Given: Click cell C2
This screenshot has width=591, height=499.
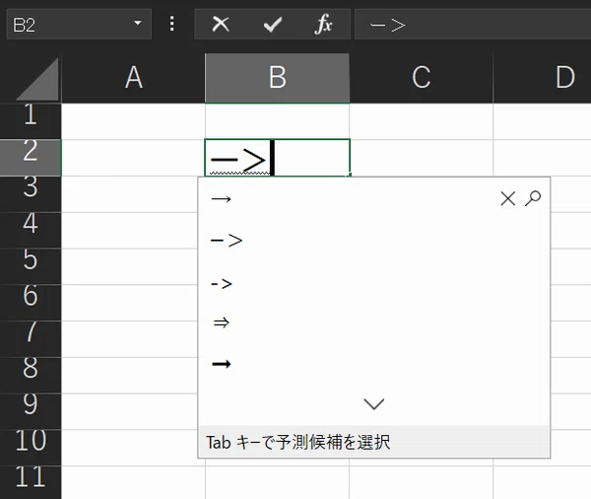Looking at the screenshot, I should 421,158.
